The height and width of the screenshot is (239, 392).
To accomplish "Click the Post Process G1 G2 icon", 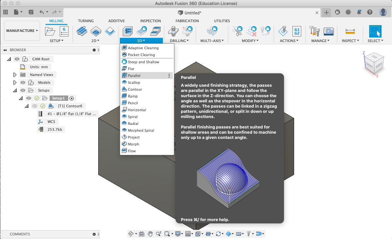I will tap(297, 31).
